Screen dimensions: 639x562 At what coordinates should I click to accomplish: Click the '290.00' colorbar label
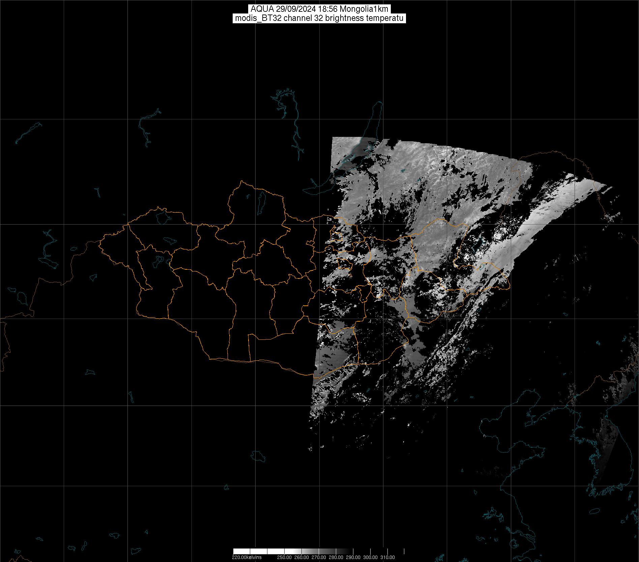tap(353, 557)
